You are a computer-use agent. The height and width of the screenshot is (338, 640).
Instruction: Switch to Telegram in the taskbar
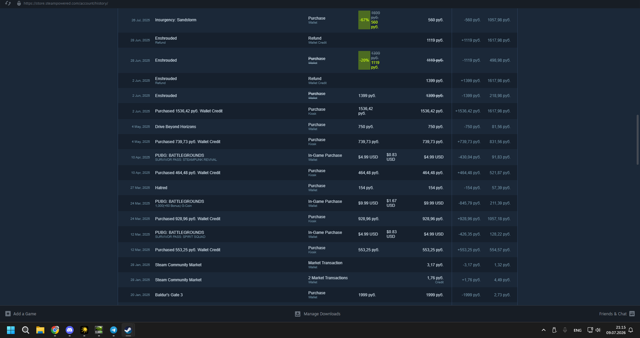114,330
